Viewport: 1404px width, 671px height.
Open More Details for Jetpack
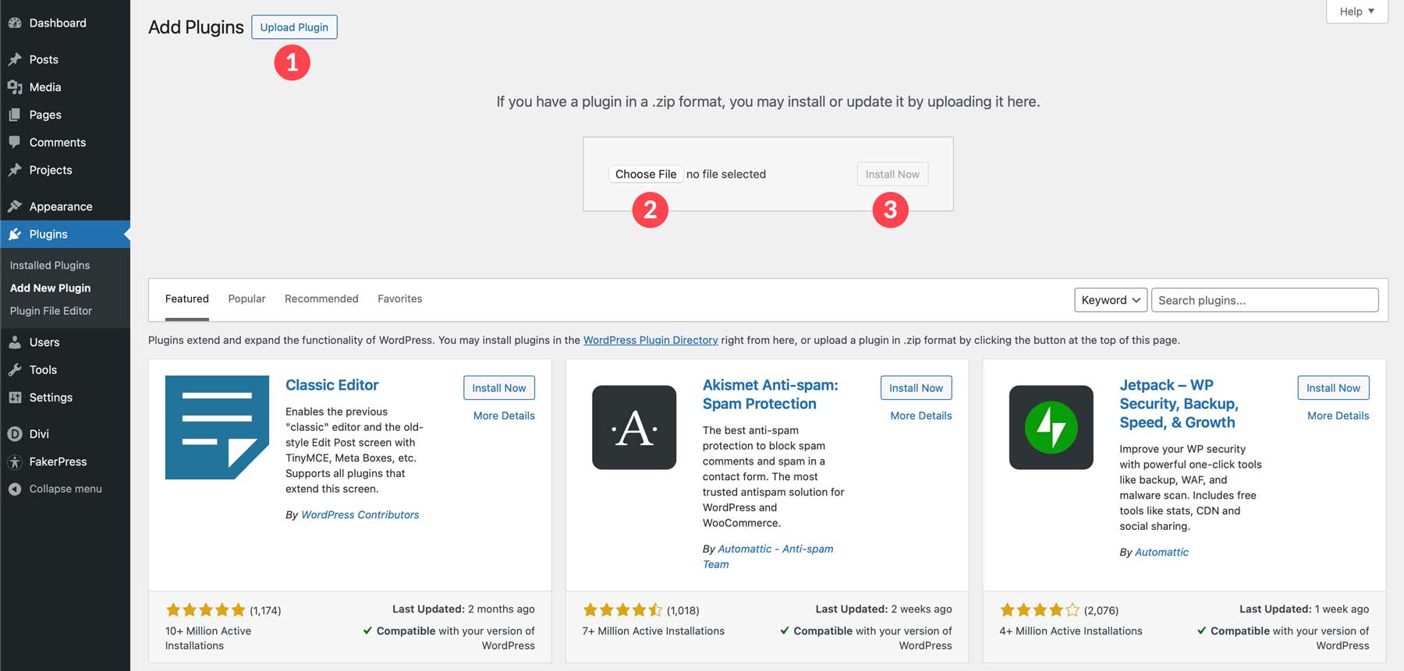point(1338,416)
